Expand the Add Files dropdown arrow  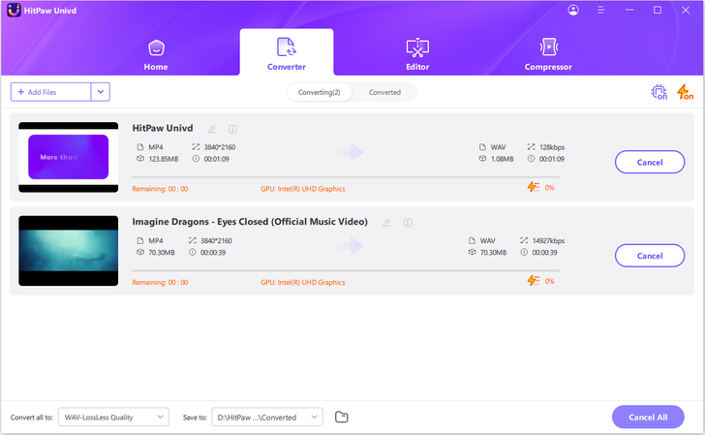pos(101,92)
